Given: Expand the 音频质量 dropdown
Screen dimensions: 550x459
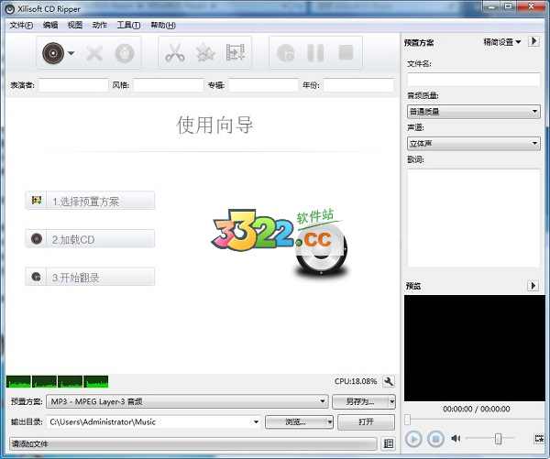Looking at the screenshot, I should 474,112.
